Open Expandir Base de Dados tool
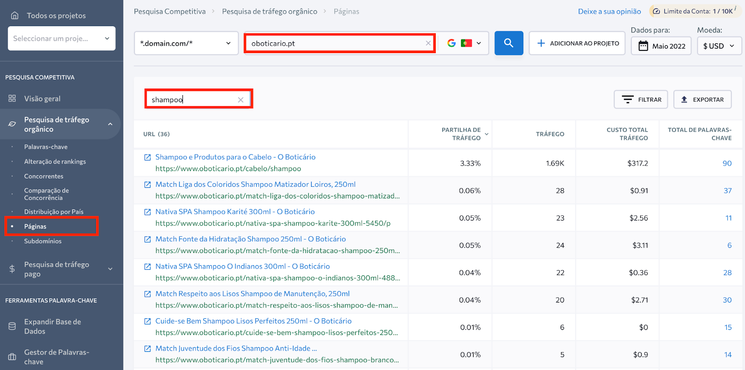The height and width of the screenshot is (370, 745). (53, 326)
